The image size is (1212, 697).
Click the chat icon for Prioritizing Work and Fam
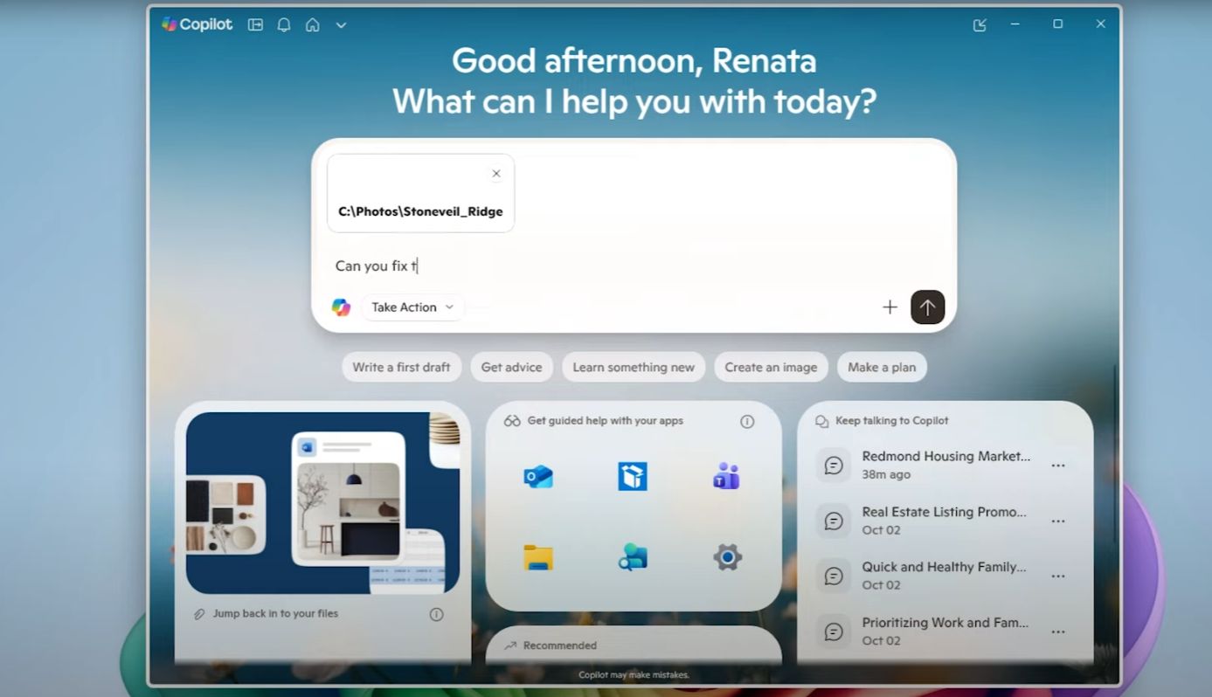(834, 632)
